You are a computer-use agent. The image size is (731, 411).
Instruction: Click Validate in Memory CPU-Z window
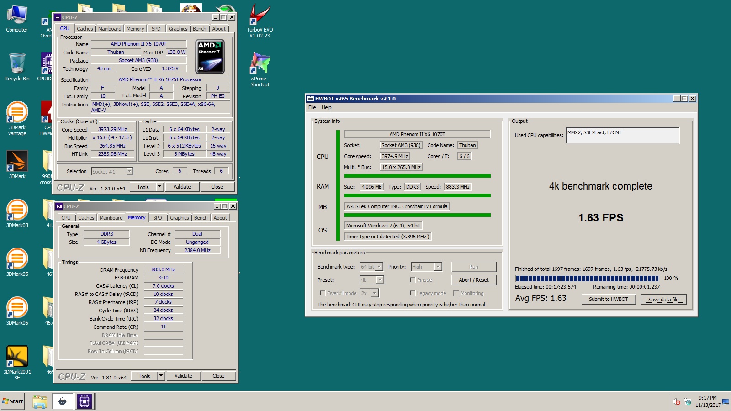[183, 376]
